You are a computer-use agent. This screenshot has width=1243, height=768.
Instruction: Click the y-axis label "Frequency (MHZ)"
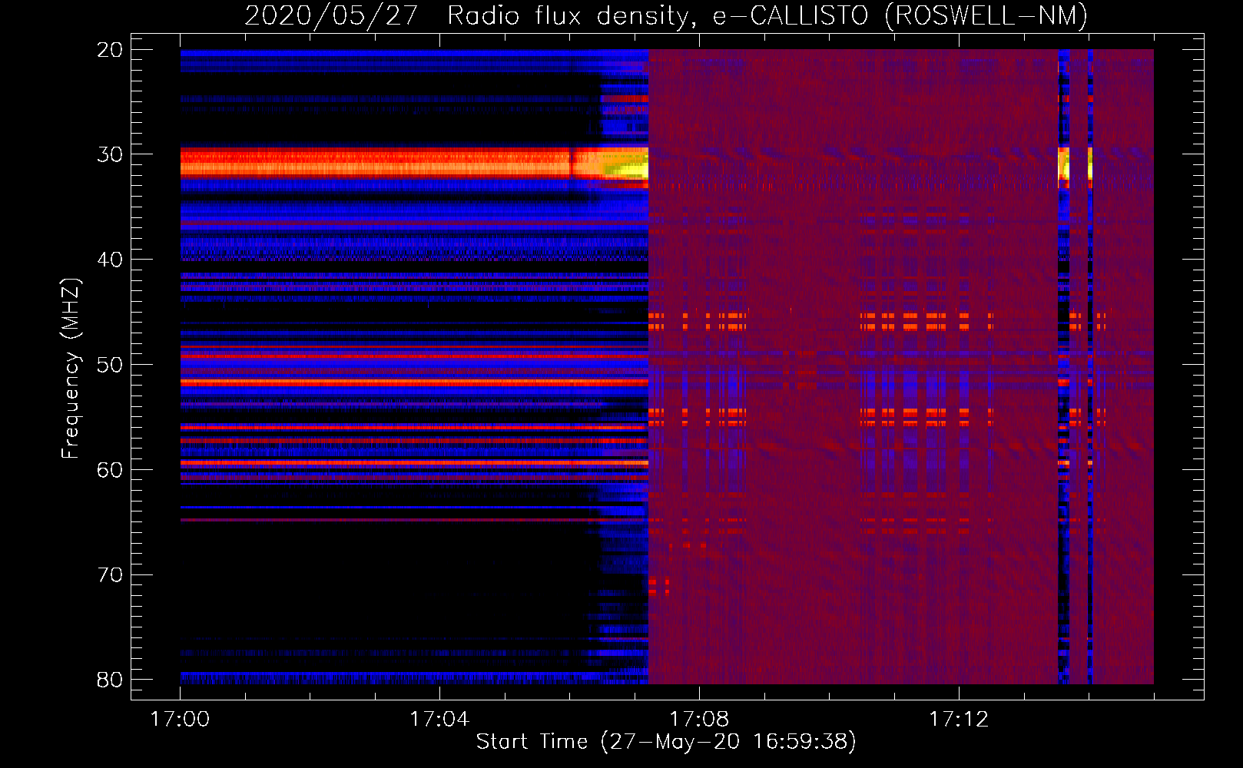click(x=71, y=369)
